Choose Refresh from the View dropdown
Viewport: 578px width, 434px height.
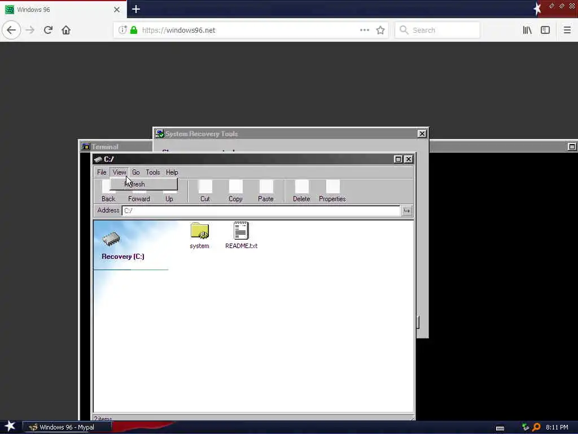click(x=144, y=184)
